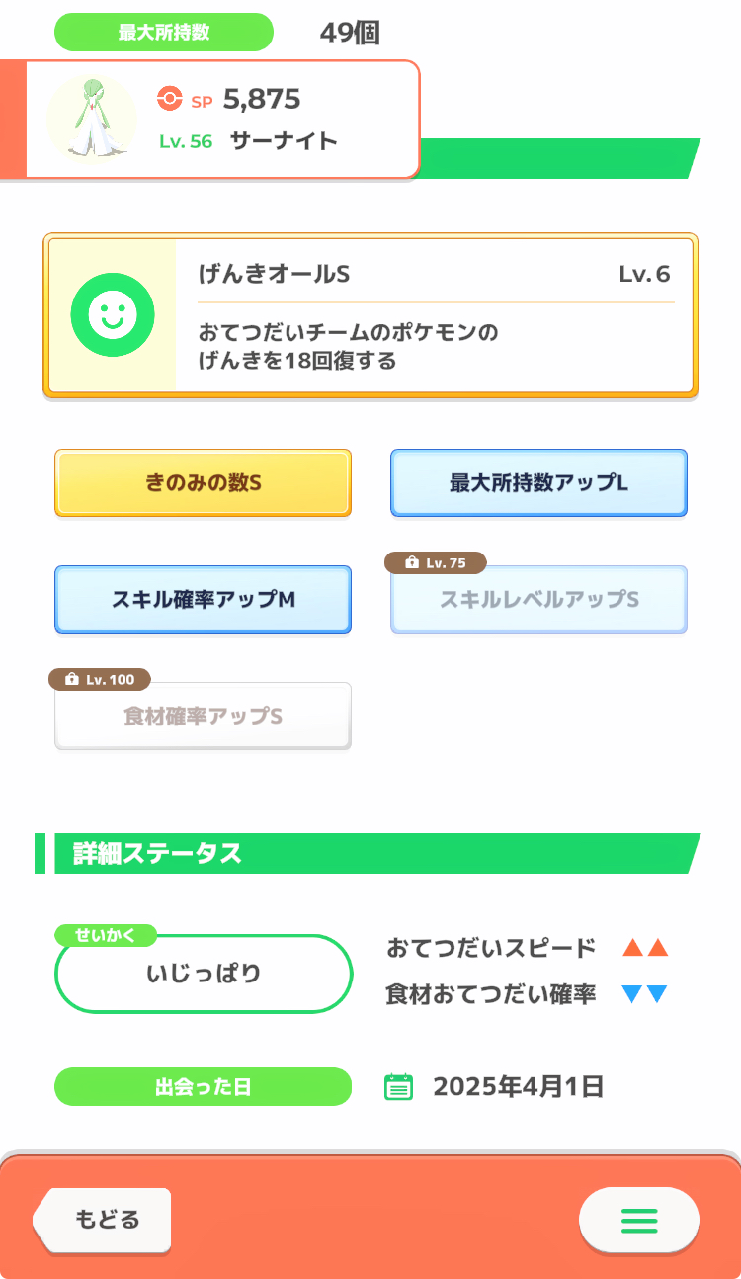Tap the locked 食材確率アップS skill

pos(203,717)
